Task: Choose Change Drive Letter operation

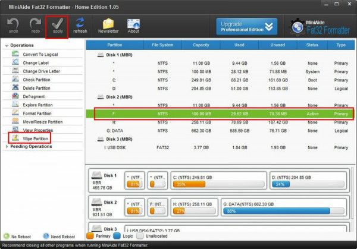Action: 41,71
